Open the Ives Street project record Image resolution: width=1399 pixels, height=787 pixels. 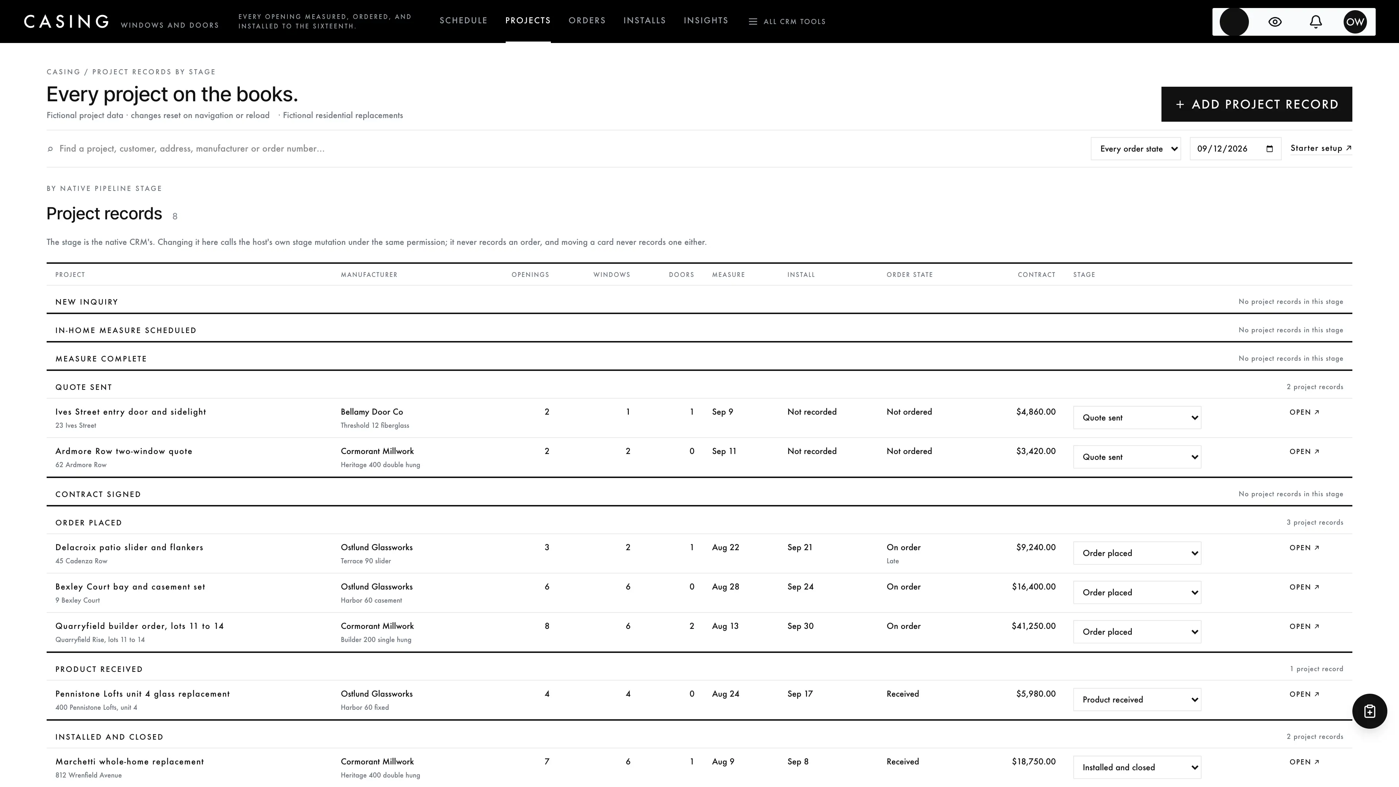(1304, 412)
